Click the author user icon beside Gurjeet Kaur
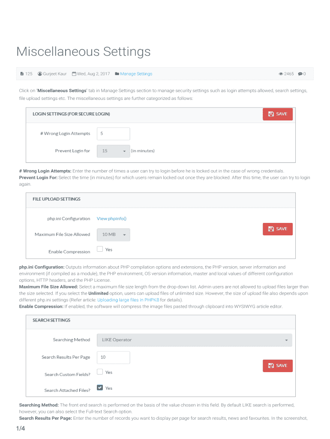330x439 pixels. pyautogui.click(x=40, y=74)
